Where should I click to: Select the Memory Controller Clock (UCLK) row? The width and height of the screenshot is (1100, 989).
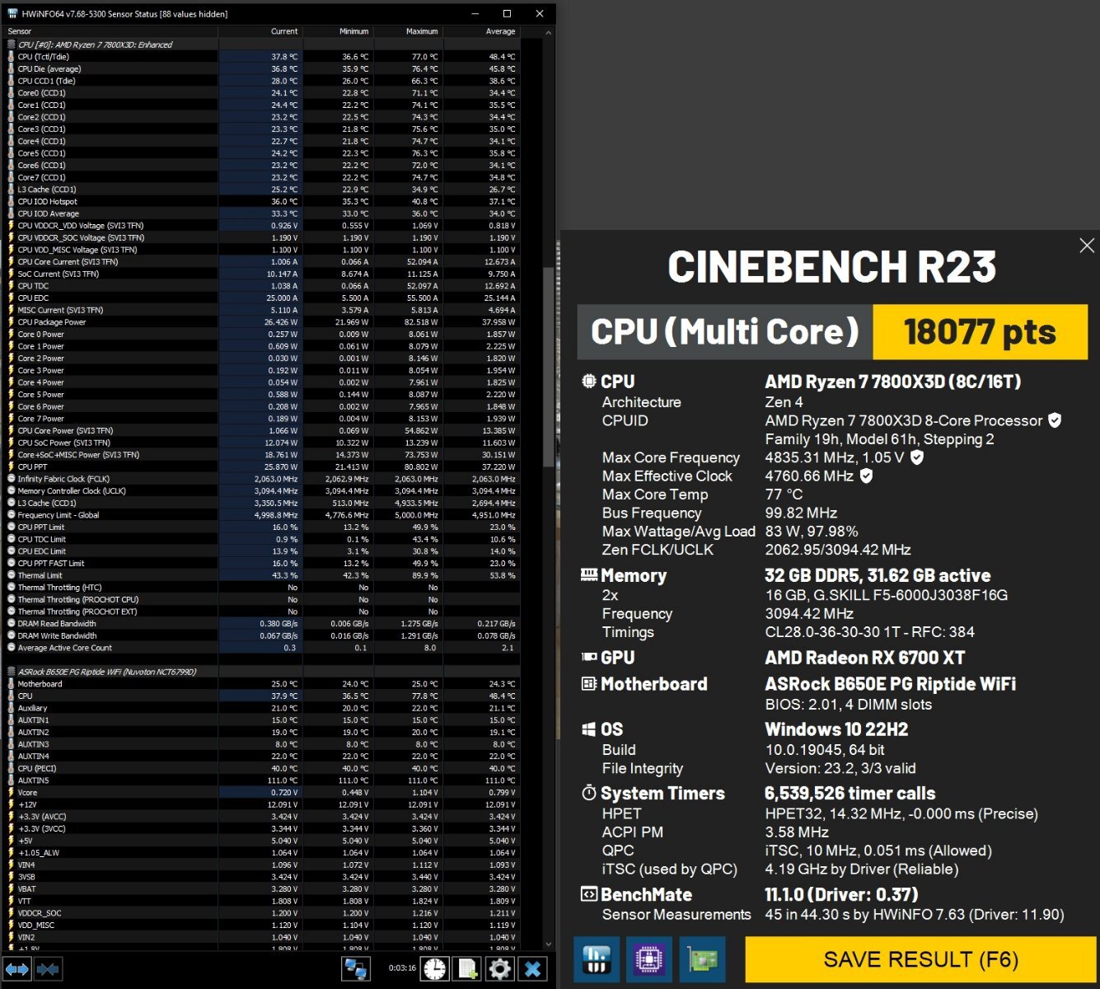click(262, 491)
